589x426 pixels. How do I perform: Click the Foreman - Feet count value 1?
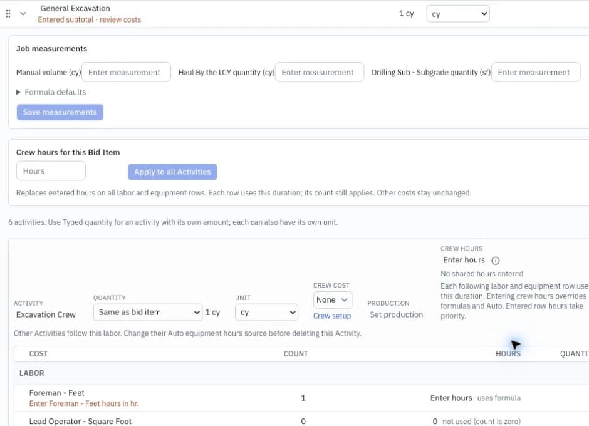click(303, 398)
